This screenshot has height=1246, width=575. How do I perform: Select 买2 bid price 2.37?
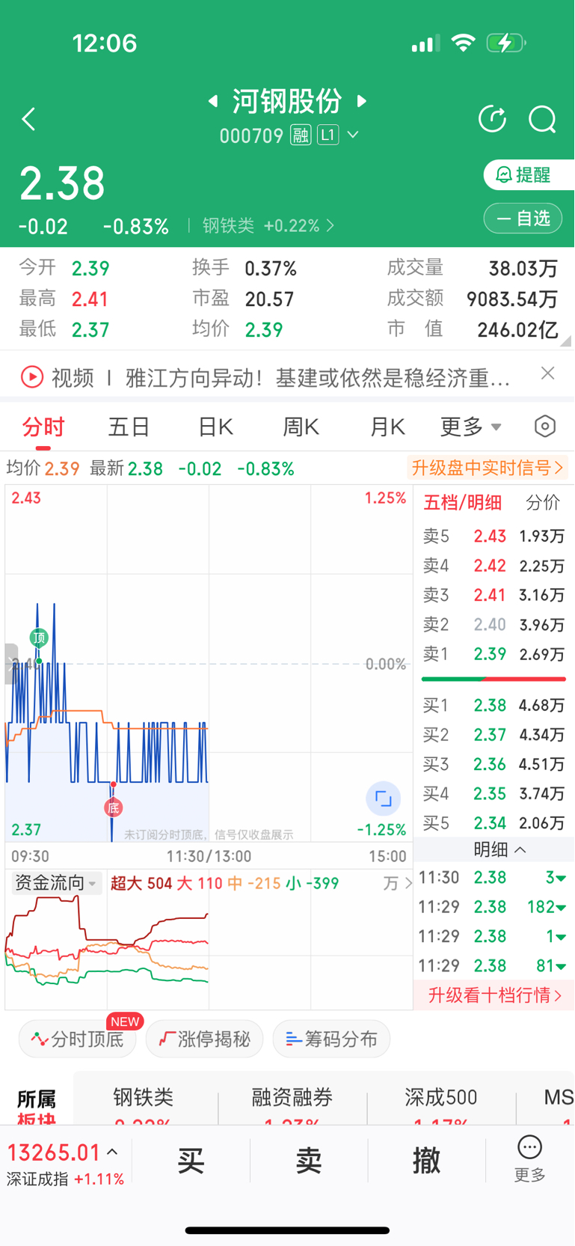[x=493, y=735]
